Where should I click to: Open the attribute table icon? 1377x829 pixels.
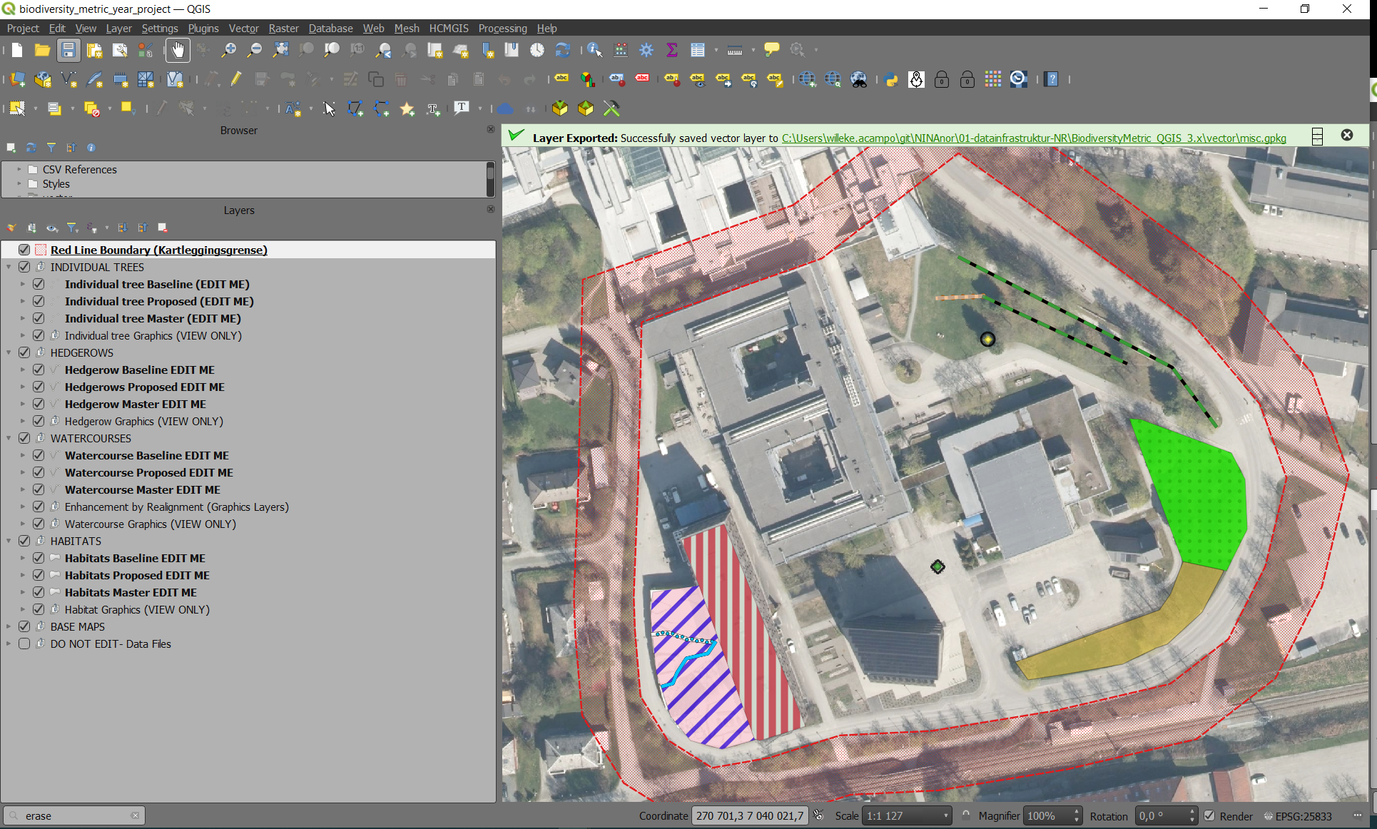698,50
